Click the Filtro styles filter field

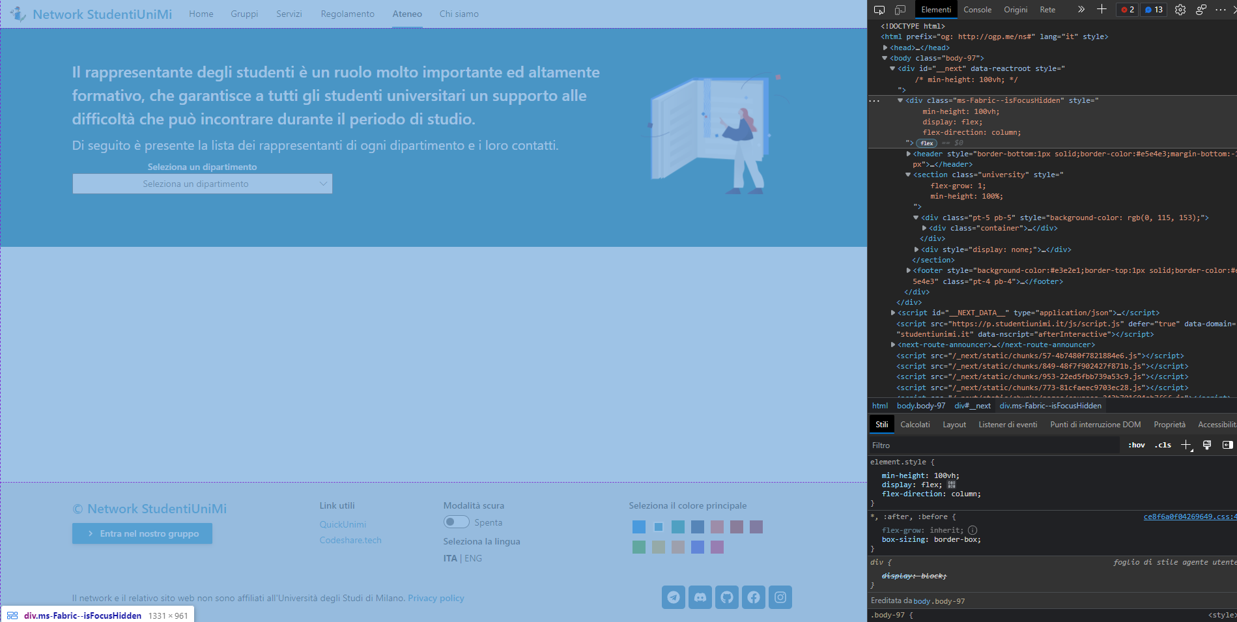[993, 445]
